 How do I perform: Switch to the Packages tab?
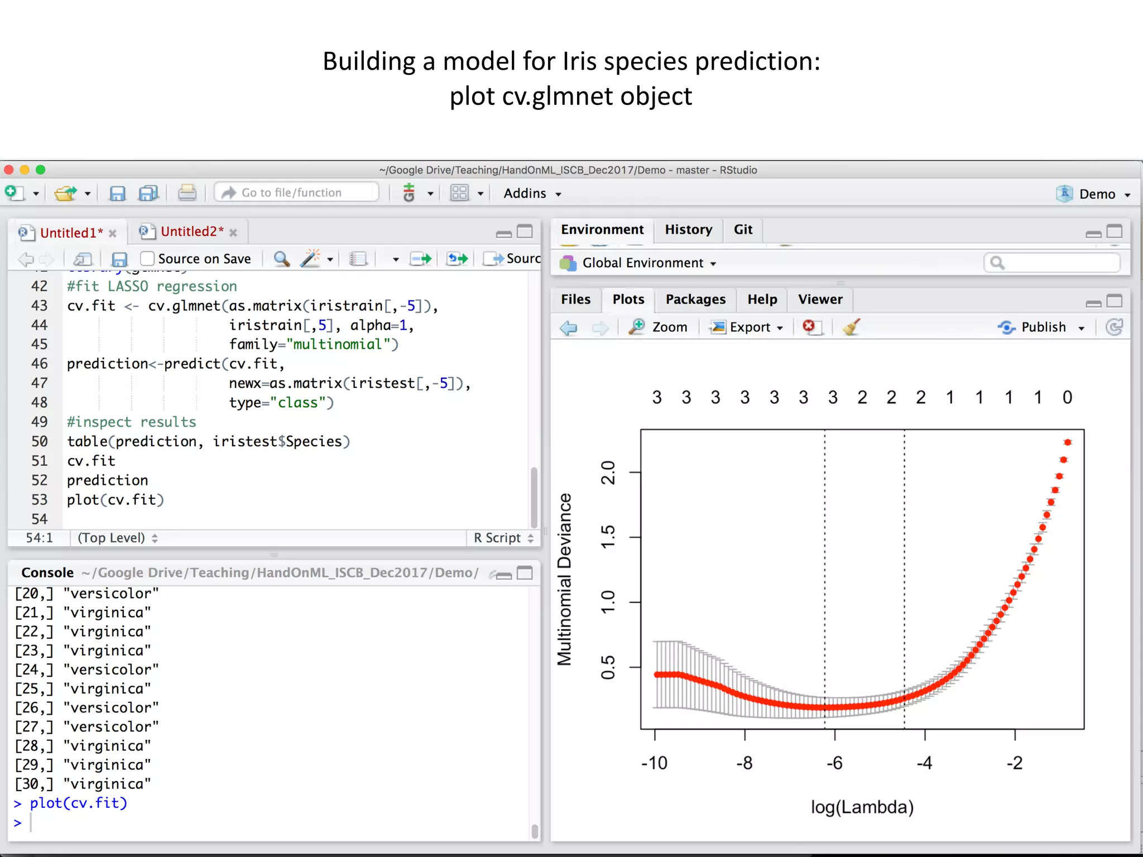tap(695, 299)
